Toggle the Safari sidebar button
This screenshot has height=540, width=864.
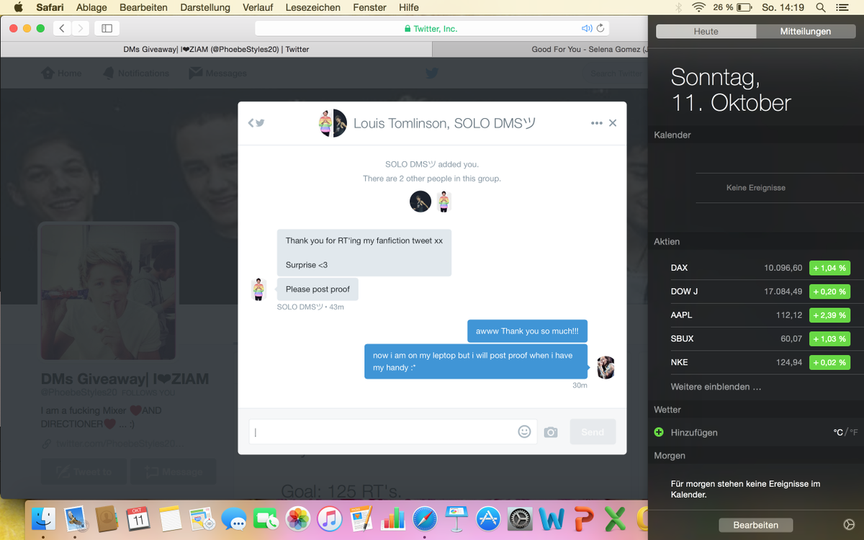[107, 29]
